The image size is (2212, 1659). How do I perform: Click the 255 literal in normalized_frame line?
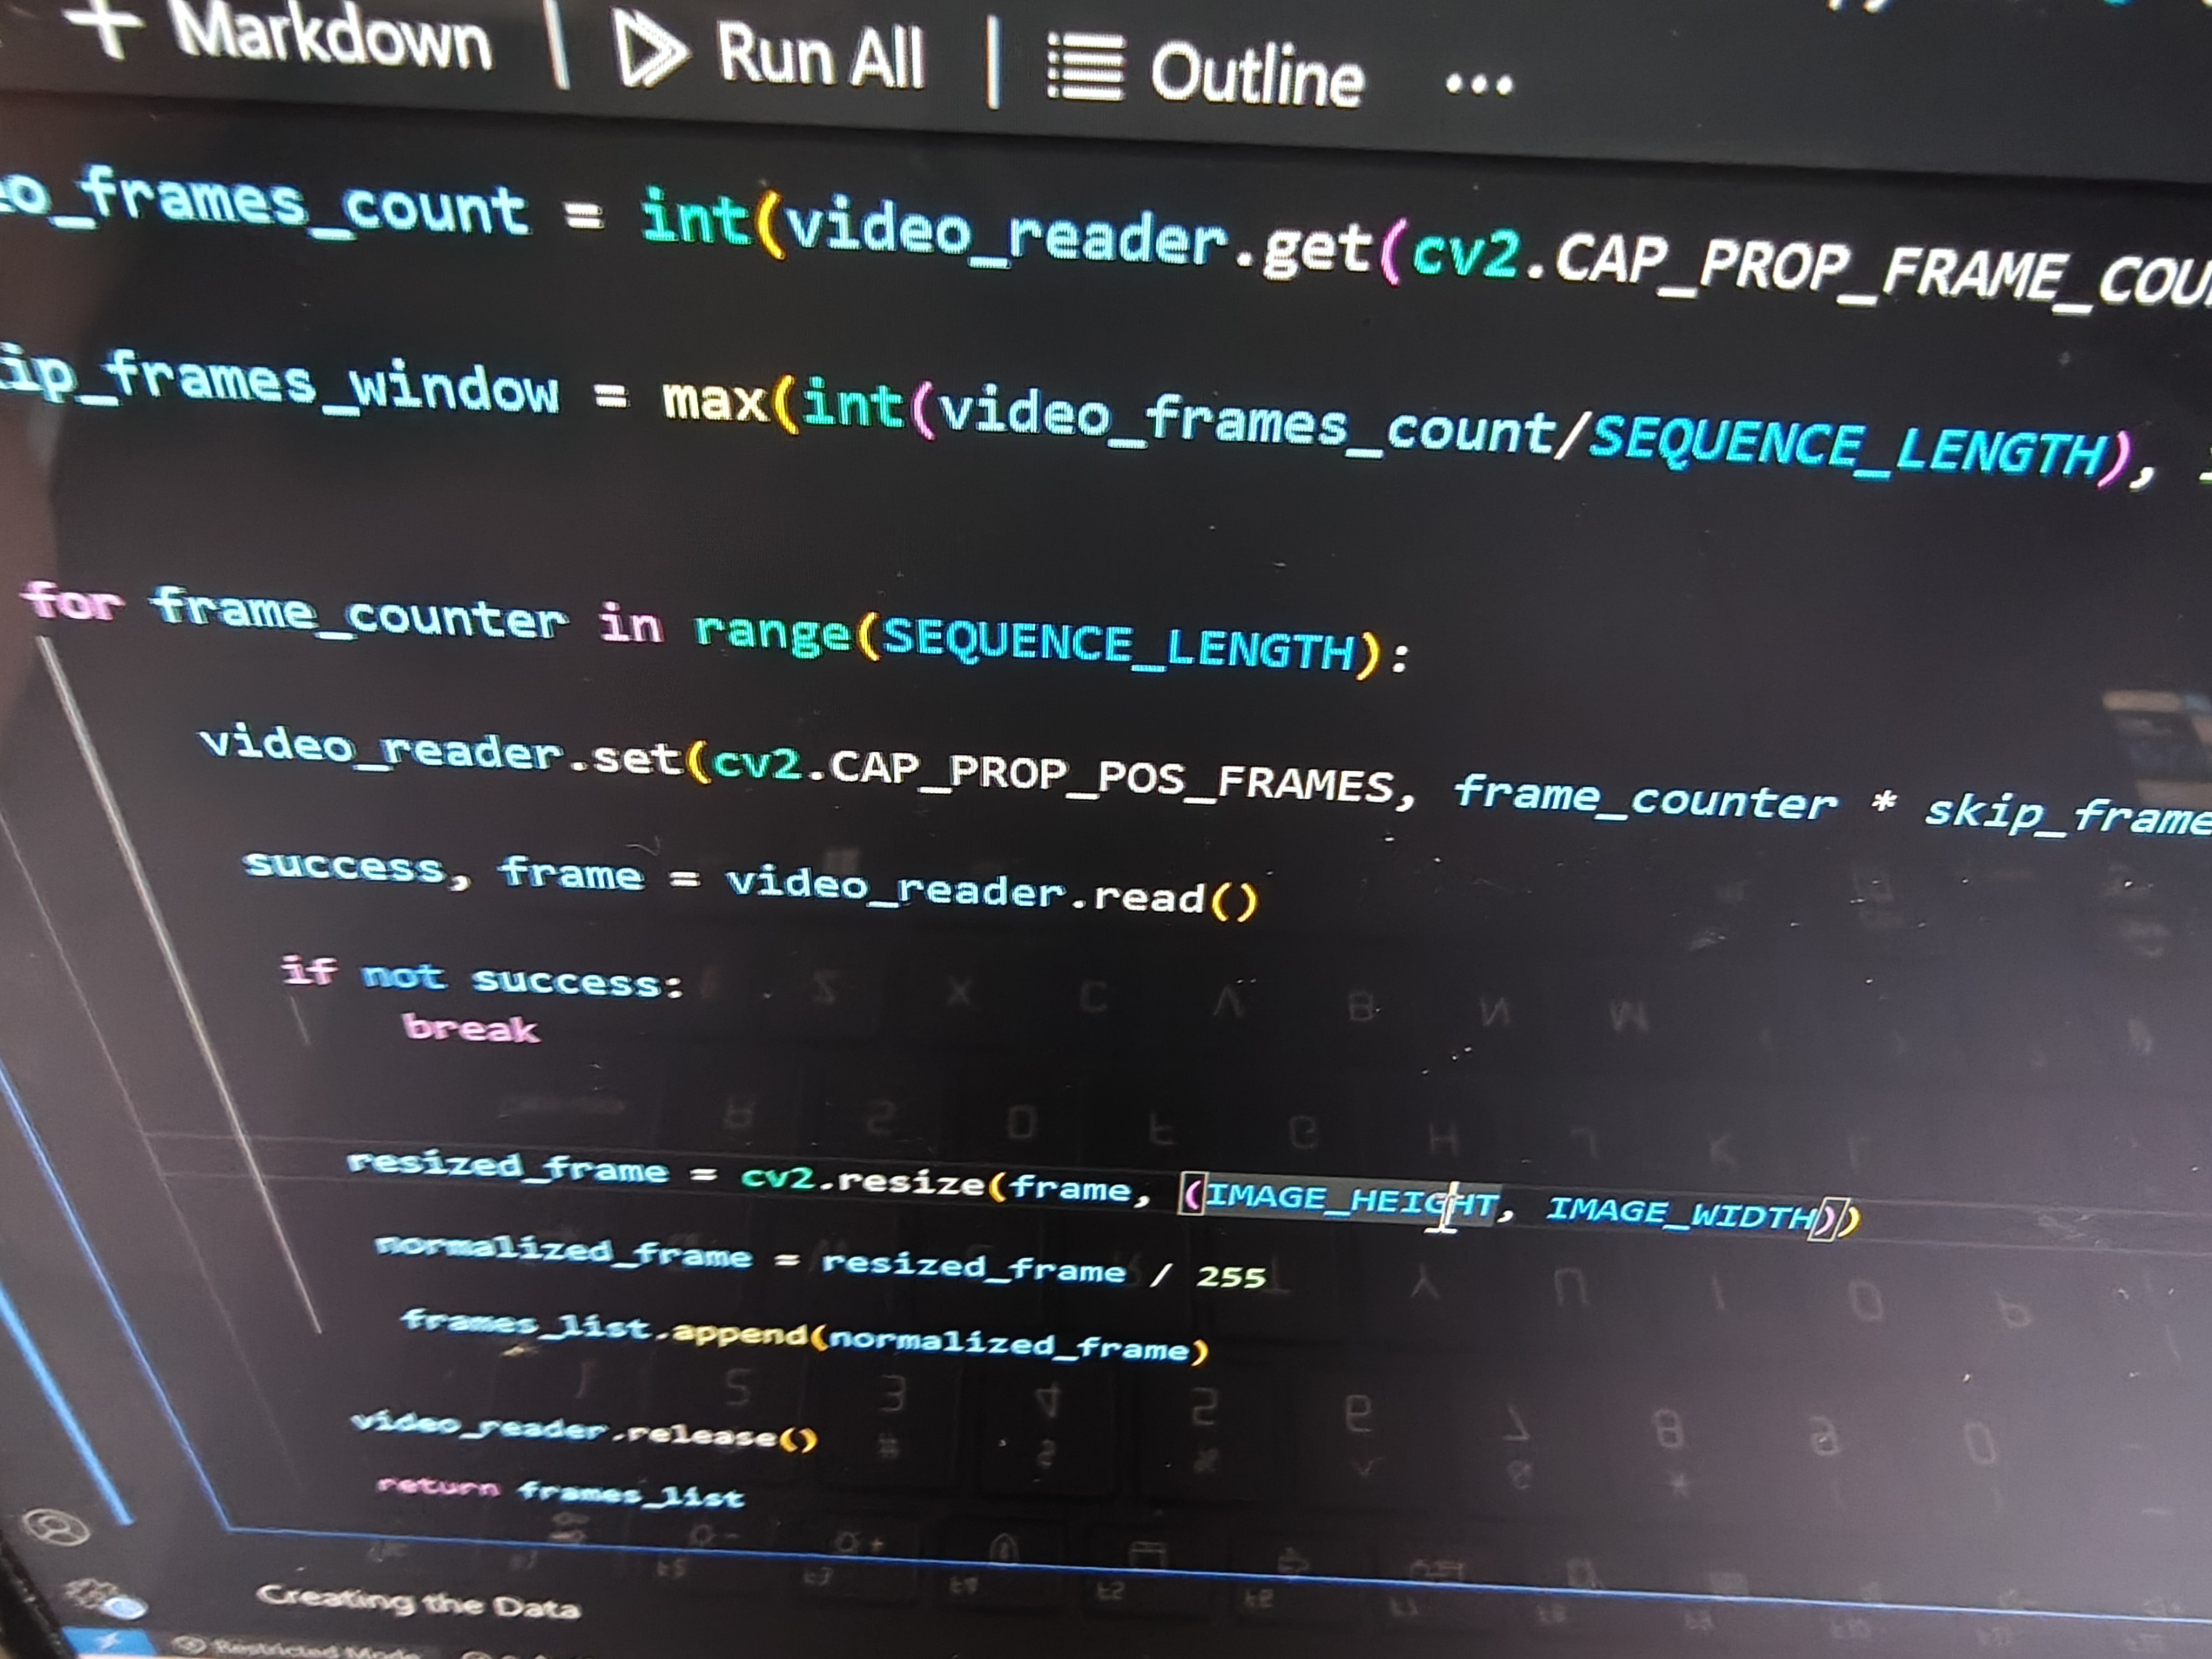point(1231,1277)
